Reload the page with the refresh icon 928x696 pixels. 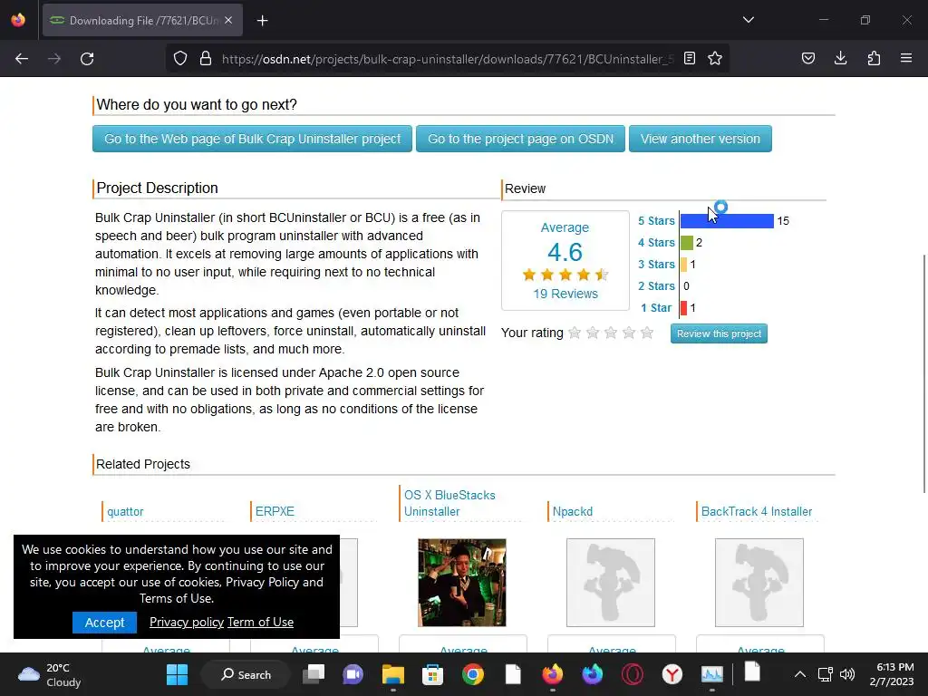click(x=87, y=59)
